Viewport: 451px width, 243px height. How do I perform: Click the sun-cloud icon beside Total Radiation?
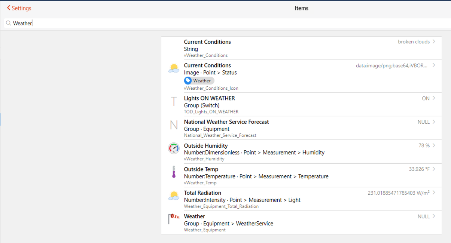click(x=174, y=196)
